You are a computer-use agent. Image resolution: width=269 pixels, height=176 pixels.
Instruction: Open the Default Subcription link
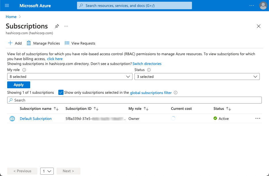[x=36, y=119]
